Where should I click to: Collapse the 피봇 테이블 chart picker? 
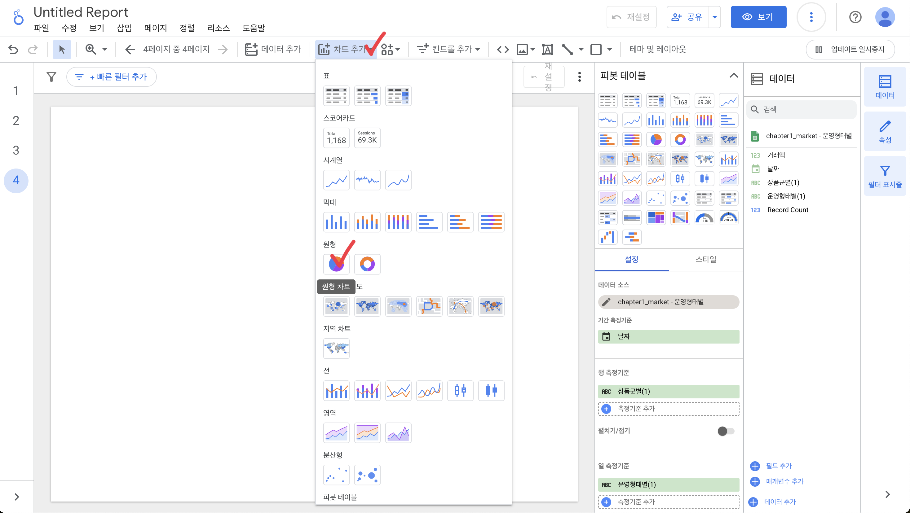[733, 76]
